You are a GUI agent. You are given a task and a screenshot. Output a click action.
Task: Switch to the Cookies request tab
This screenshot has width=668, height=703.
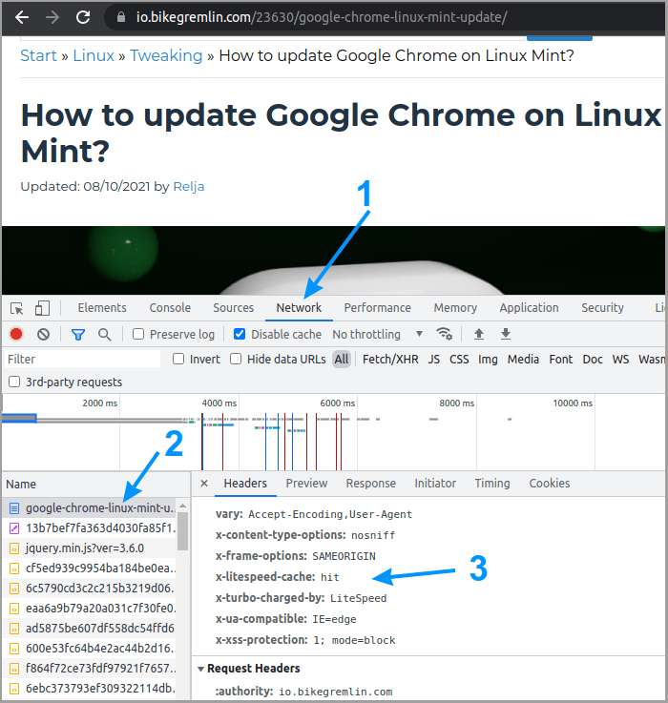click(x=549, y=484)
